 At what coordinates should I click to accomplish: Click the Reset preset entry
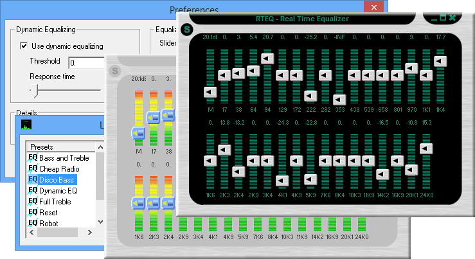[x=48, y=212]
